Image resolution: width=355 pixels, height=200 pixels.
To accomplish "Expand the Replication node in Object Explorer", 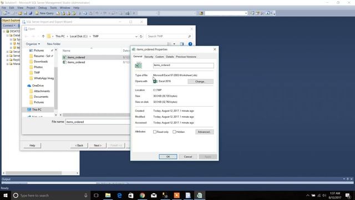I will [x=7, y=60].
